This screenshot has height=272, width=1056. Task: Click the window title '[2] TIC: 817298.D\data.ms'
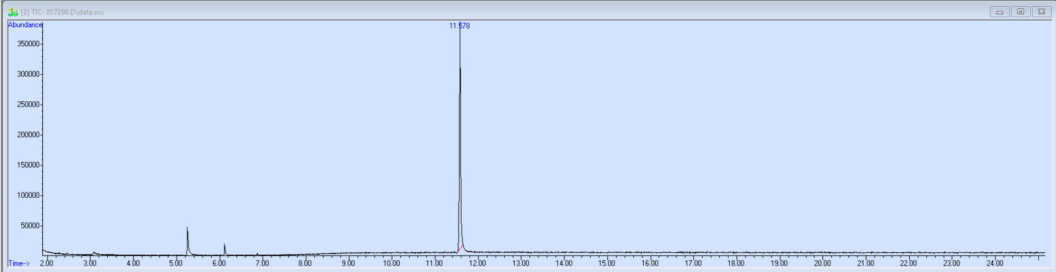[x=62, y=12]
